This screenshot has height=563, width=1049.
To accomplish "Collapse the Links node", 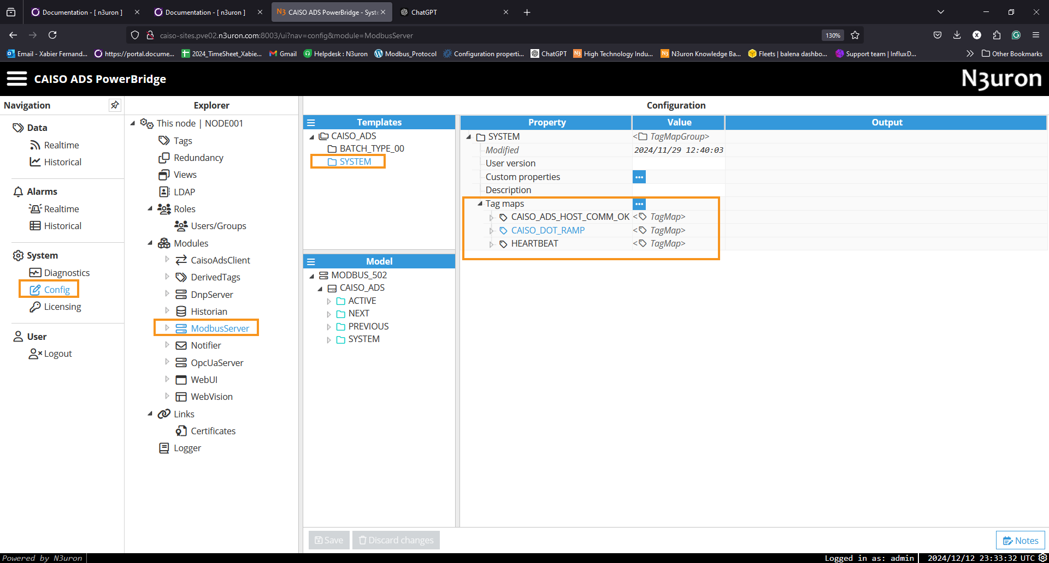I will [x=150, y=414].
